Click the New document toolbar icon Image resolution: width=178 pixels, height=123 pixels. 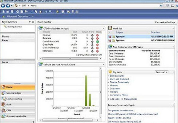(4, 12)
